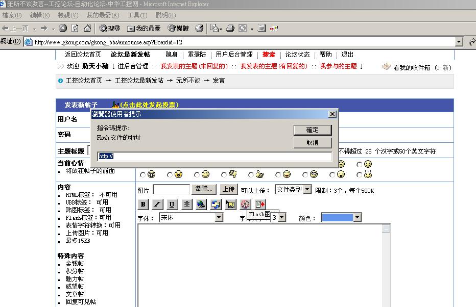Image resolution: width=476 pixels, height=307 pixels.
Task: Go back with the 上一頁 arrow
Action: [15, 29]
